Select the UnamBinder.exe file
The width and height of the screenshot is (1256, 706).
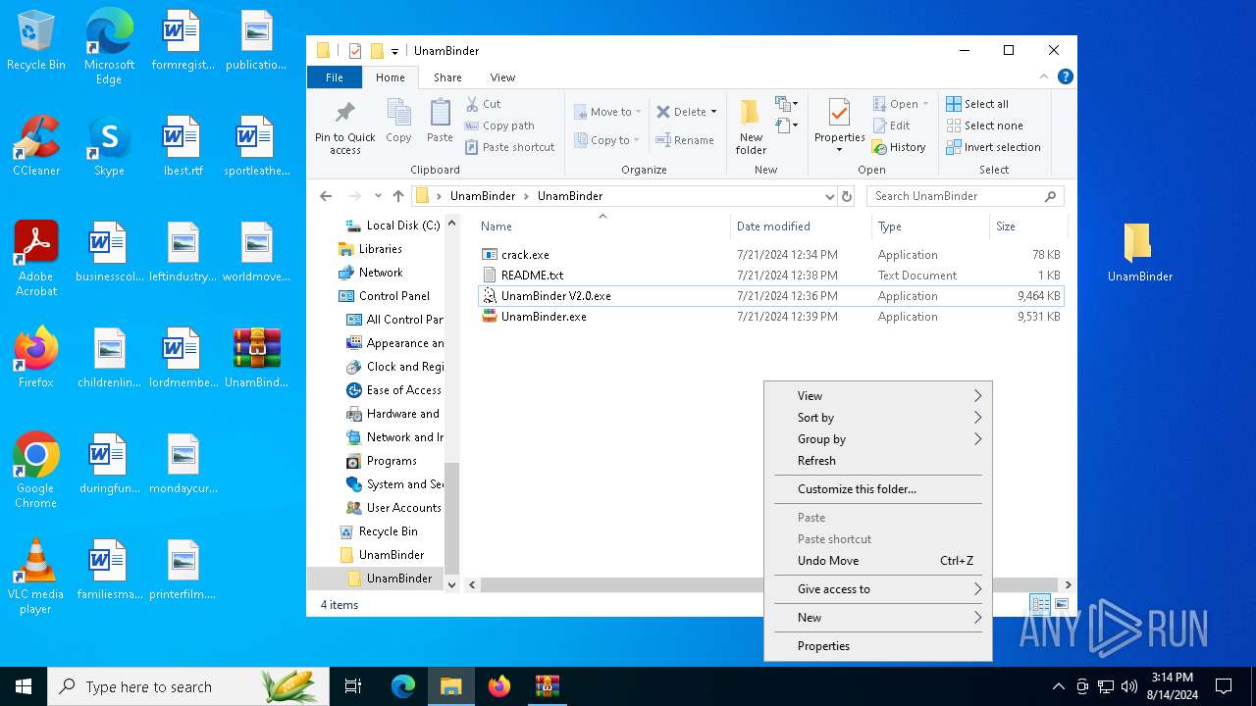[544, 317]
